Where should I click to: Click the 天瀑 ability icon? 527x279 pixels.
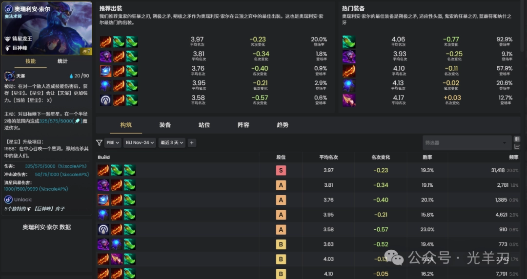pos(9,76)
